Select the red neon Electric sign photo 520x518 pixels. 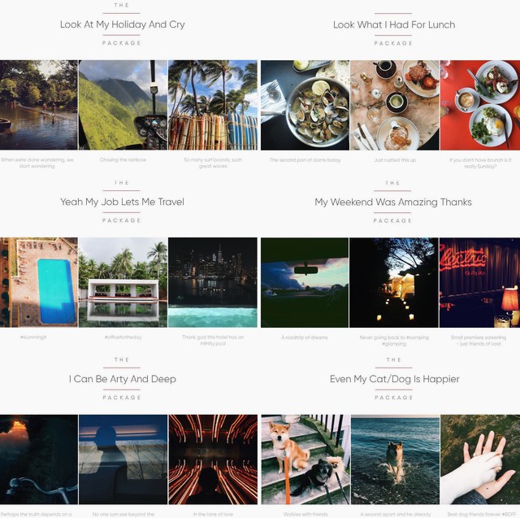(x=480, y=282)
